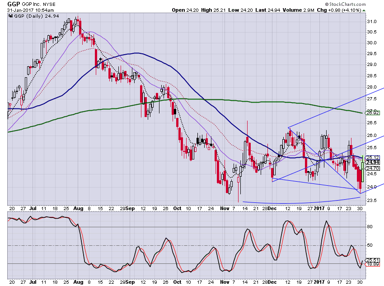Click the 25.51 tag on the stochastic panel
This screenshot has height=286, width=384.
373,260
